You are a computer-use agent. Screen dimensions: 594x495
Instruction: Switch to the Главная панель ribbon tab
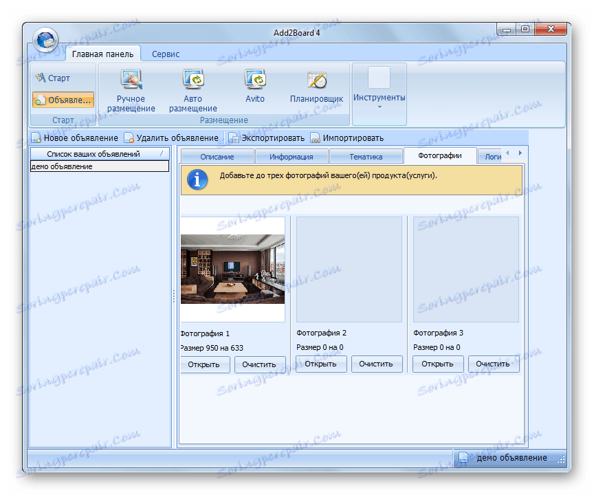click(x=102, y=54)
